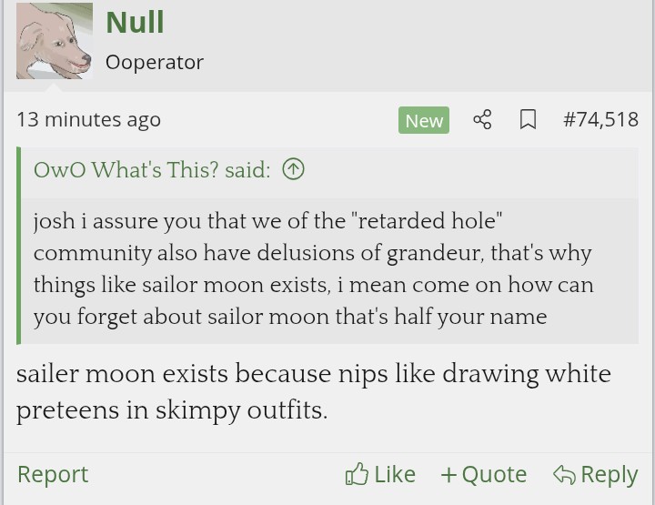The height and width of the screenshot is (505, 655).
Task: Click the plus icon before Quote
Action: pyautogui.click(x=448, y=474)
